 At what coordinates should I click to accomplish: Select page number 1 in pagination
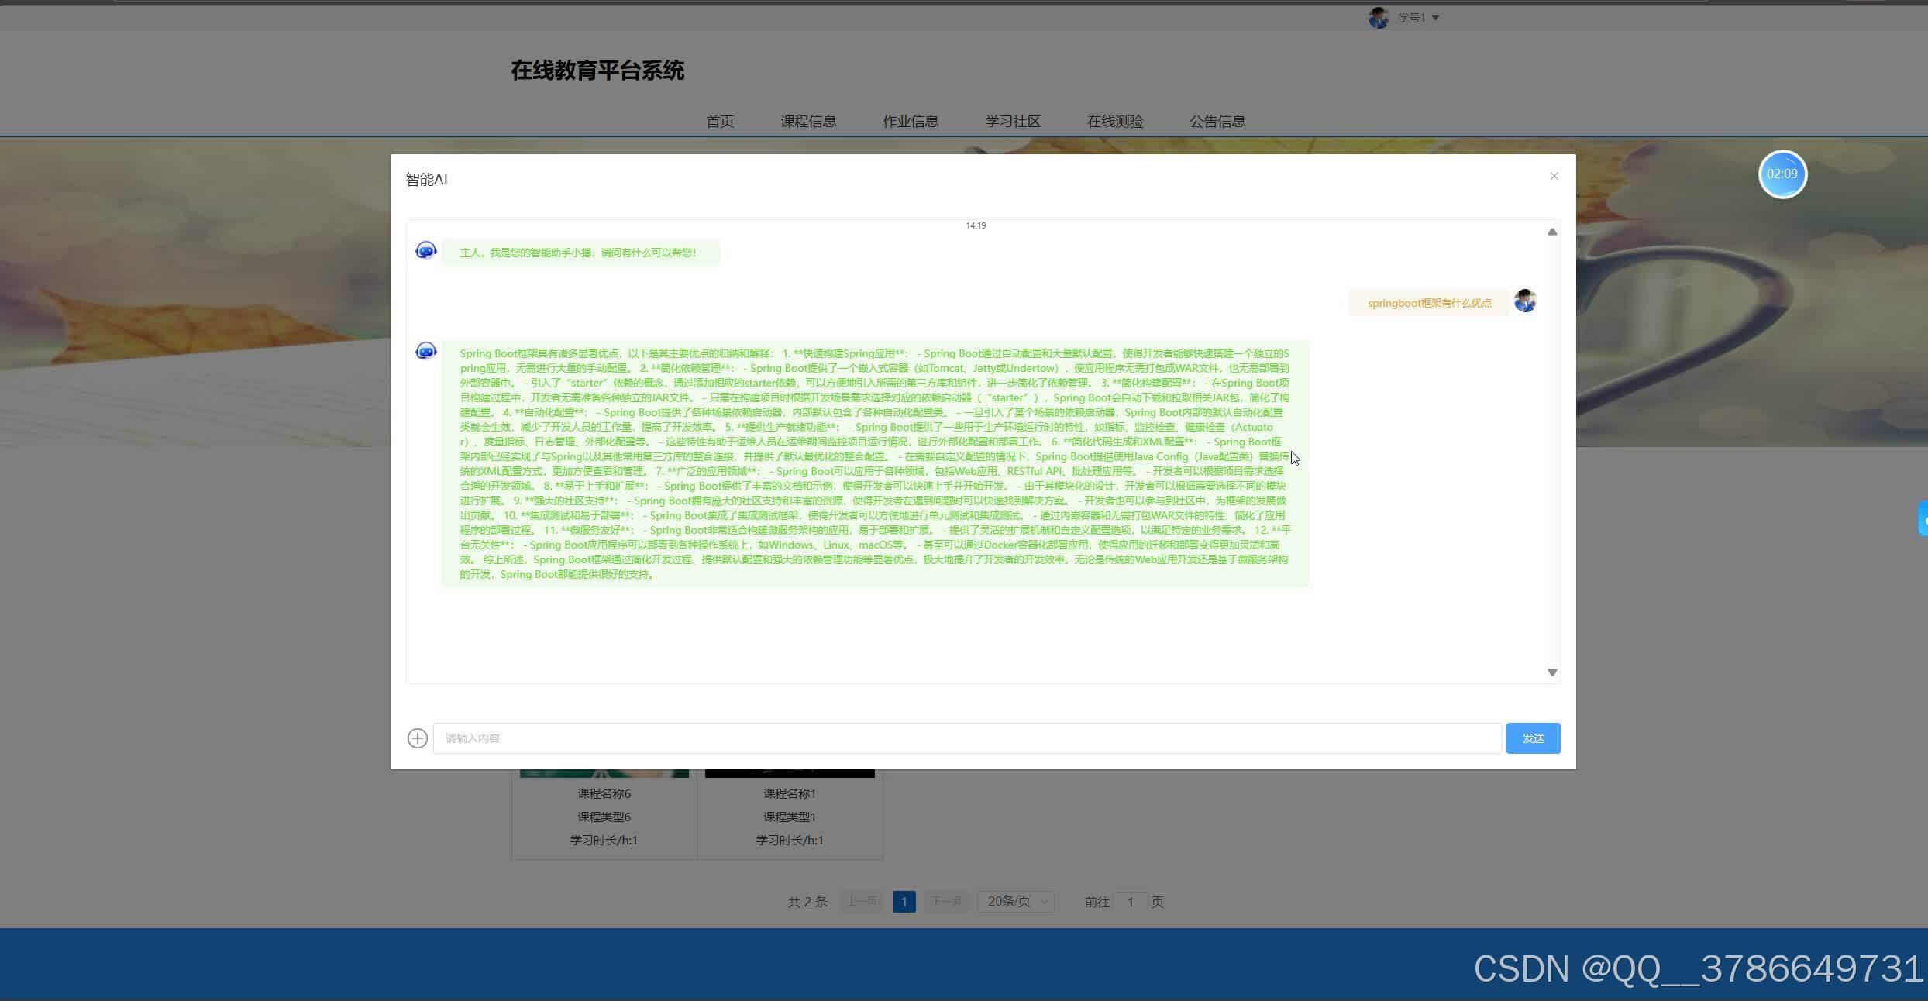904,901
